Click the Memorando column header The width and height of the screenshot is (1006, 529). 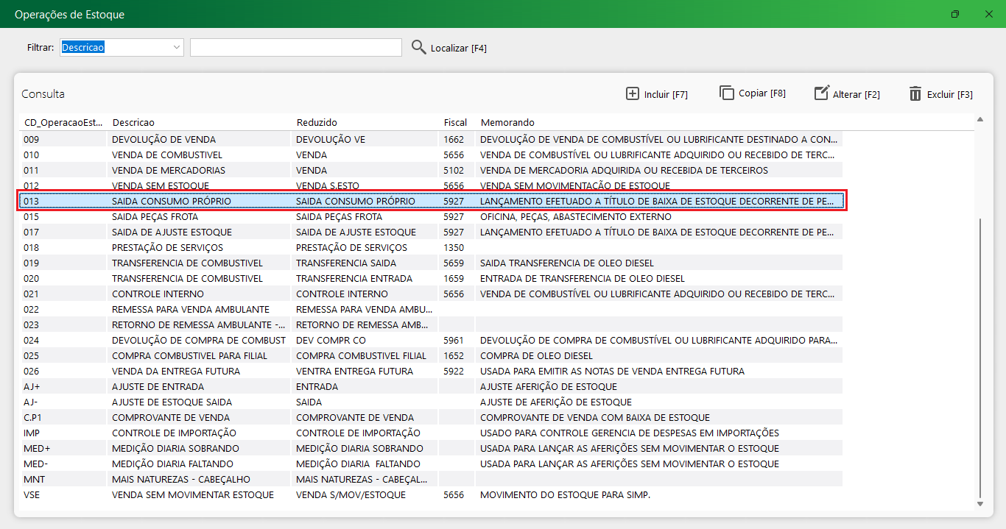click(x=507, y=122)
